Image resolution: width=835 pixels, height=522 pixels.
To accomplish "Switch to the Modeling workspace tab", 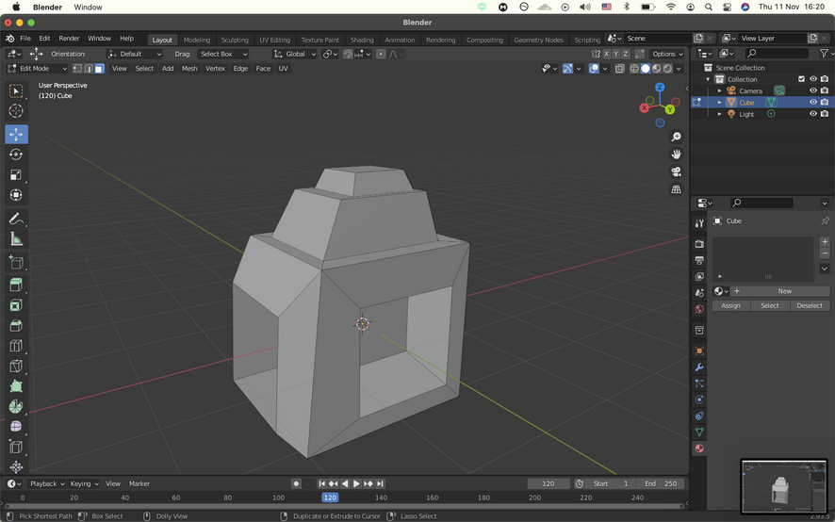I will pyautogui.click(x=197, y=40).
